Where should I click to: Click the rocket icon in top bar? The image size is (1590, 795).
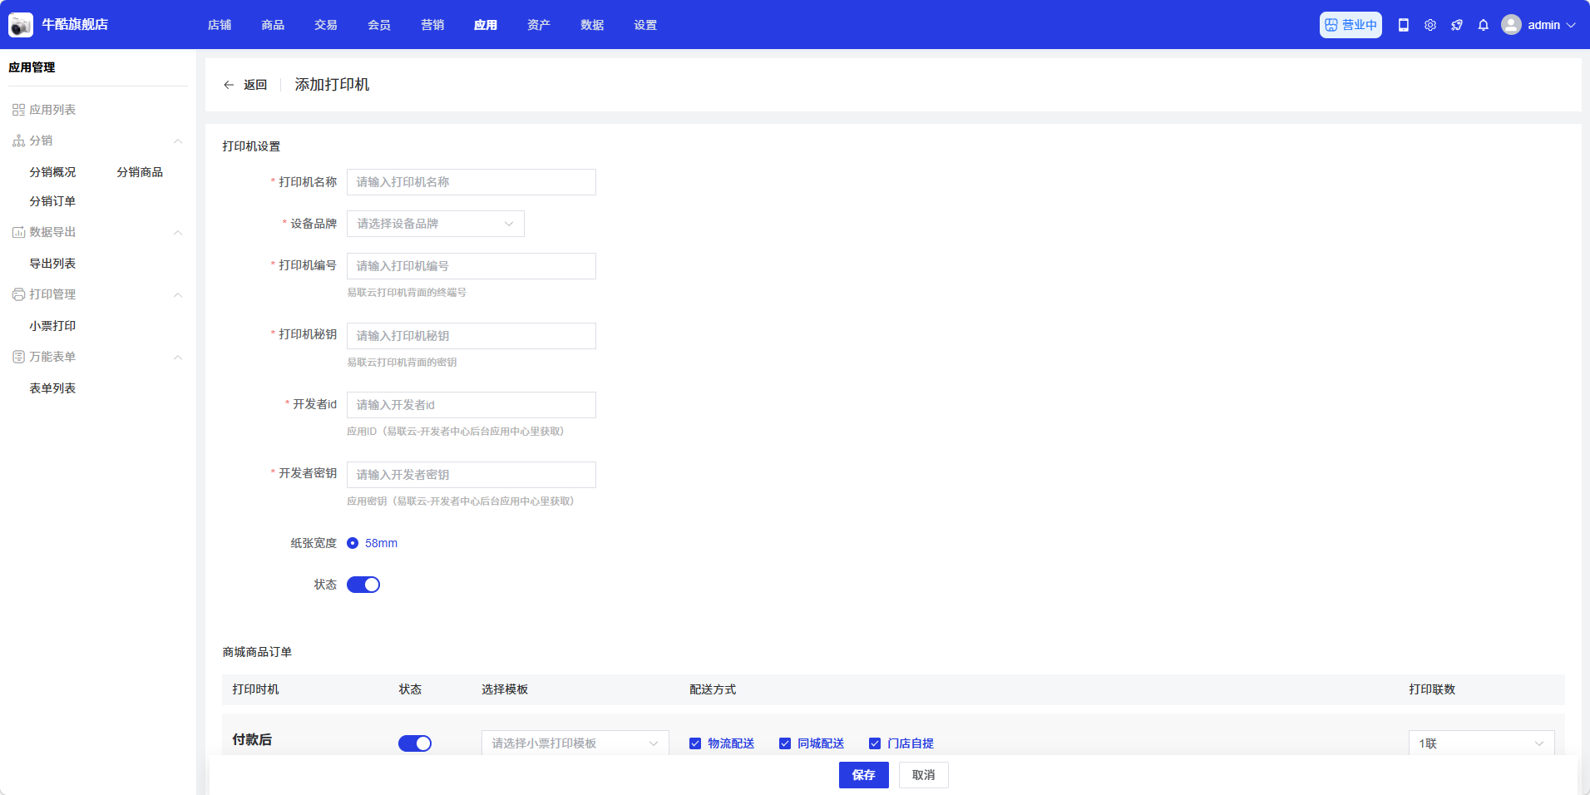1457,25
